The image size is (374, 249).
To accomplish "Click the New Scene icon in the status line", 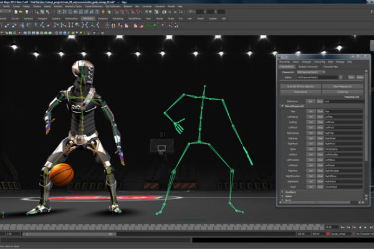I will pyautogui.click(x=16, y=12).
